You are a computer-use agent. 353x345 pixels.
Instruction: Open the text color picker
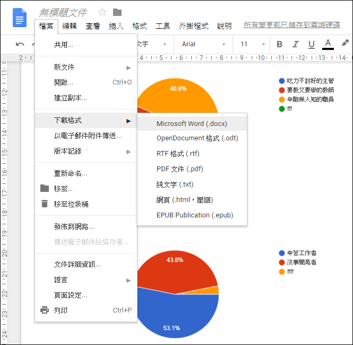point(328,44)
